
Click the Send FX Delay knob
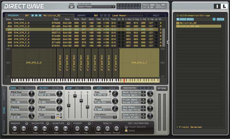click(x=98, y=128)
